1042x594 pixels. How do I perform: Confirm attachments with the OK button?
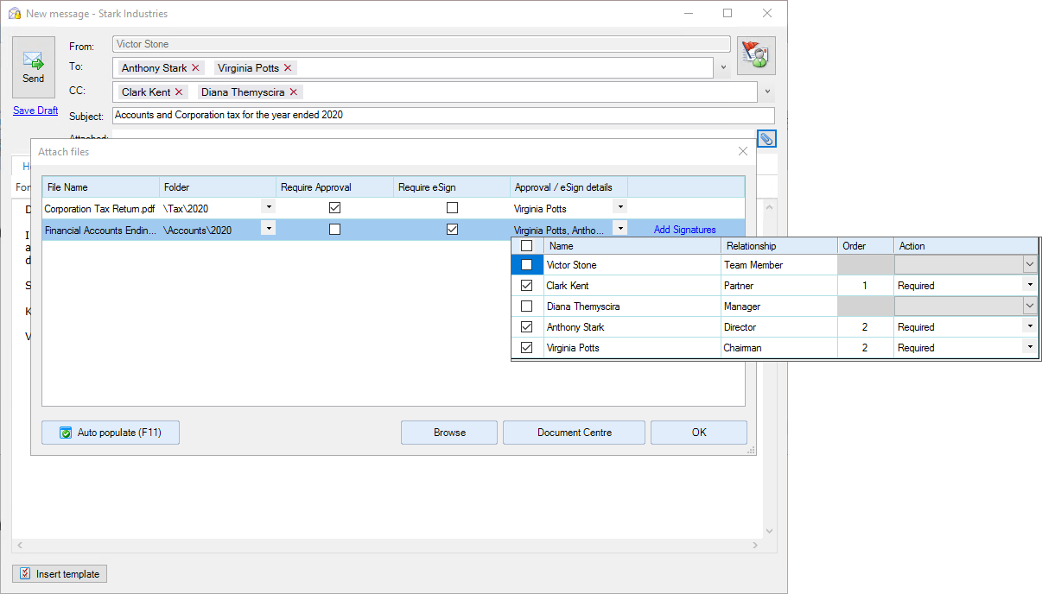pyautogui.click(x=699, y=433)
